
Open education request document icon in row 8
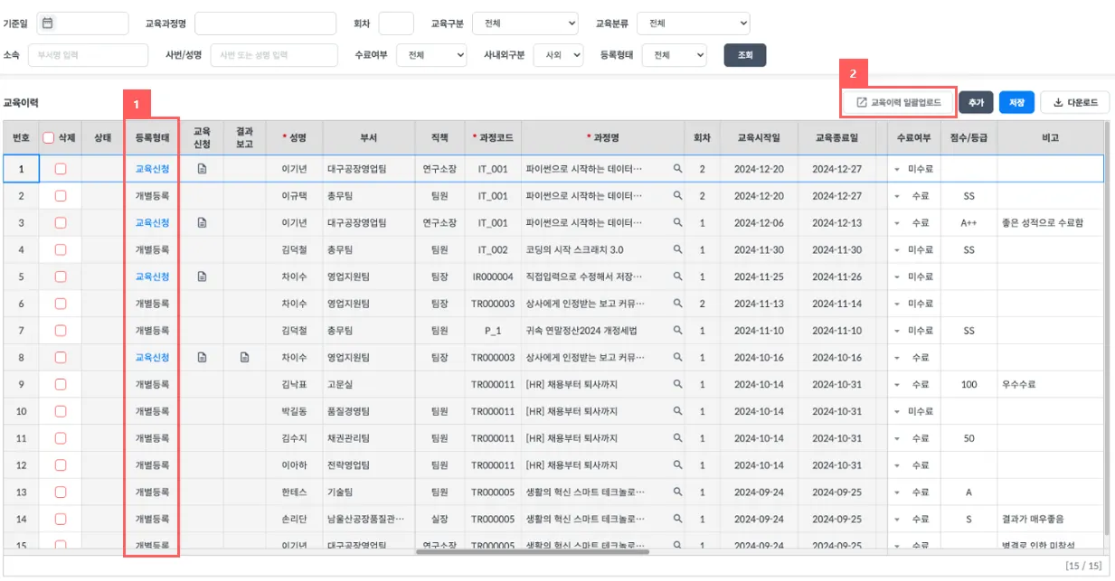202,358
